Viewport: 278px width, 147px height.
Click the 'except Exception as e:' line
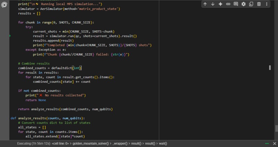(x=46, y=50)
